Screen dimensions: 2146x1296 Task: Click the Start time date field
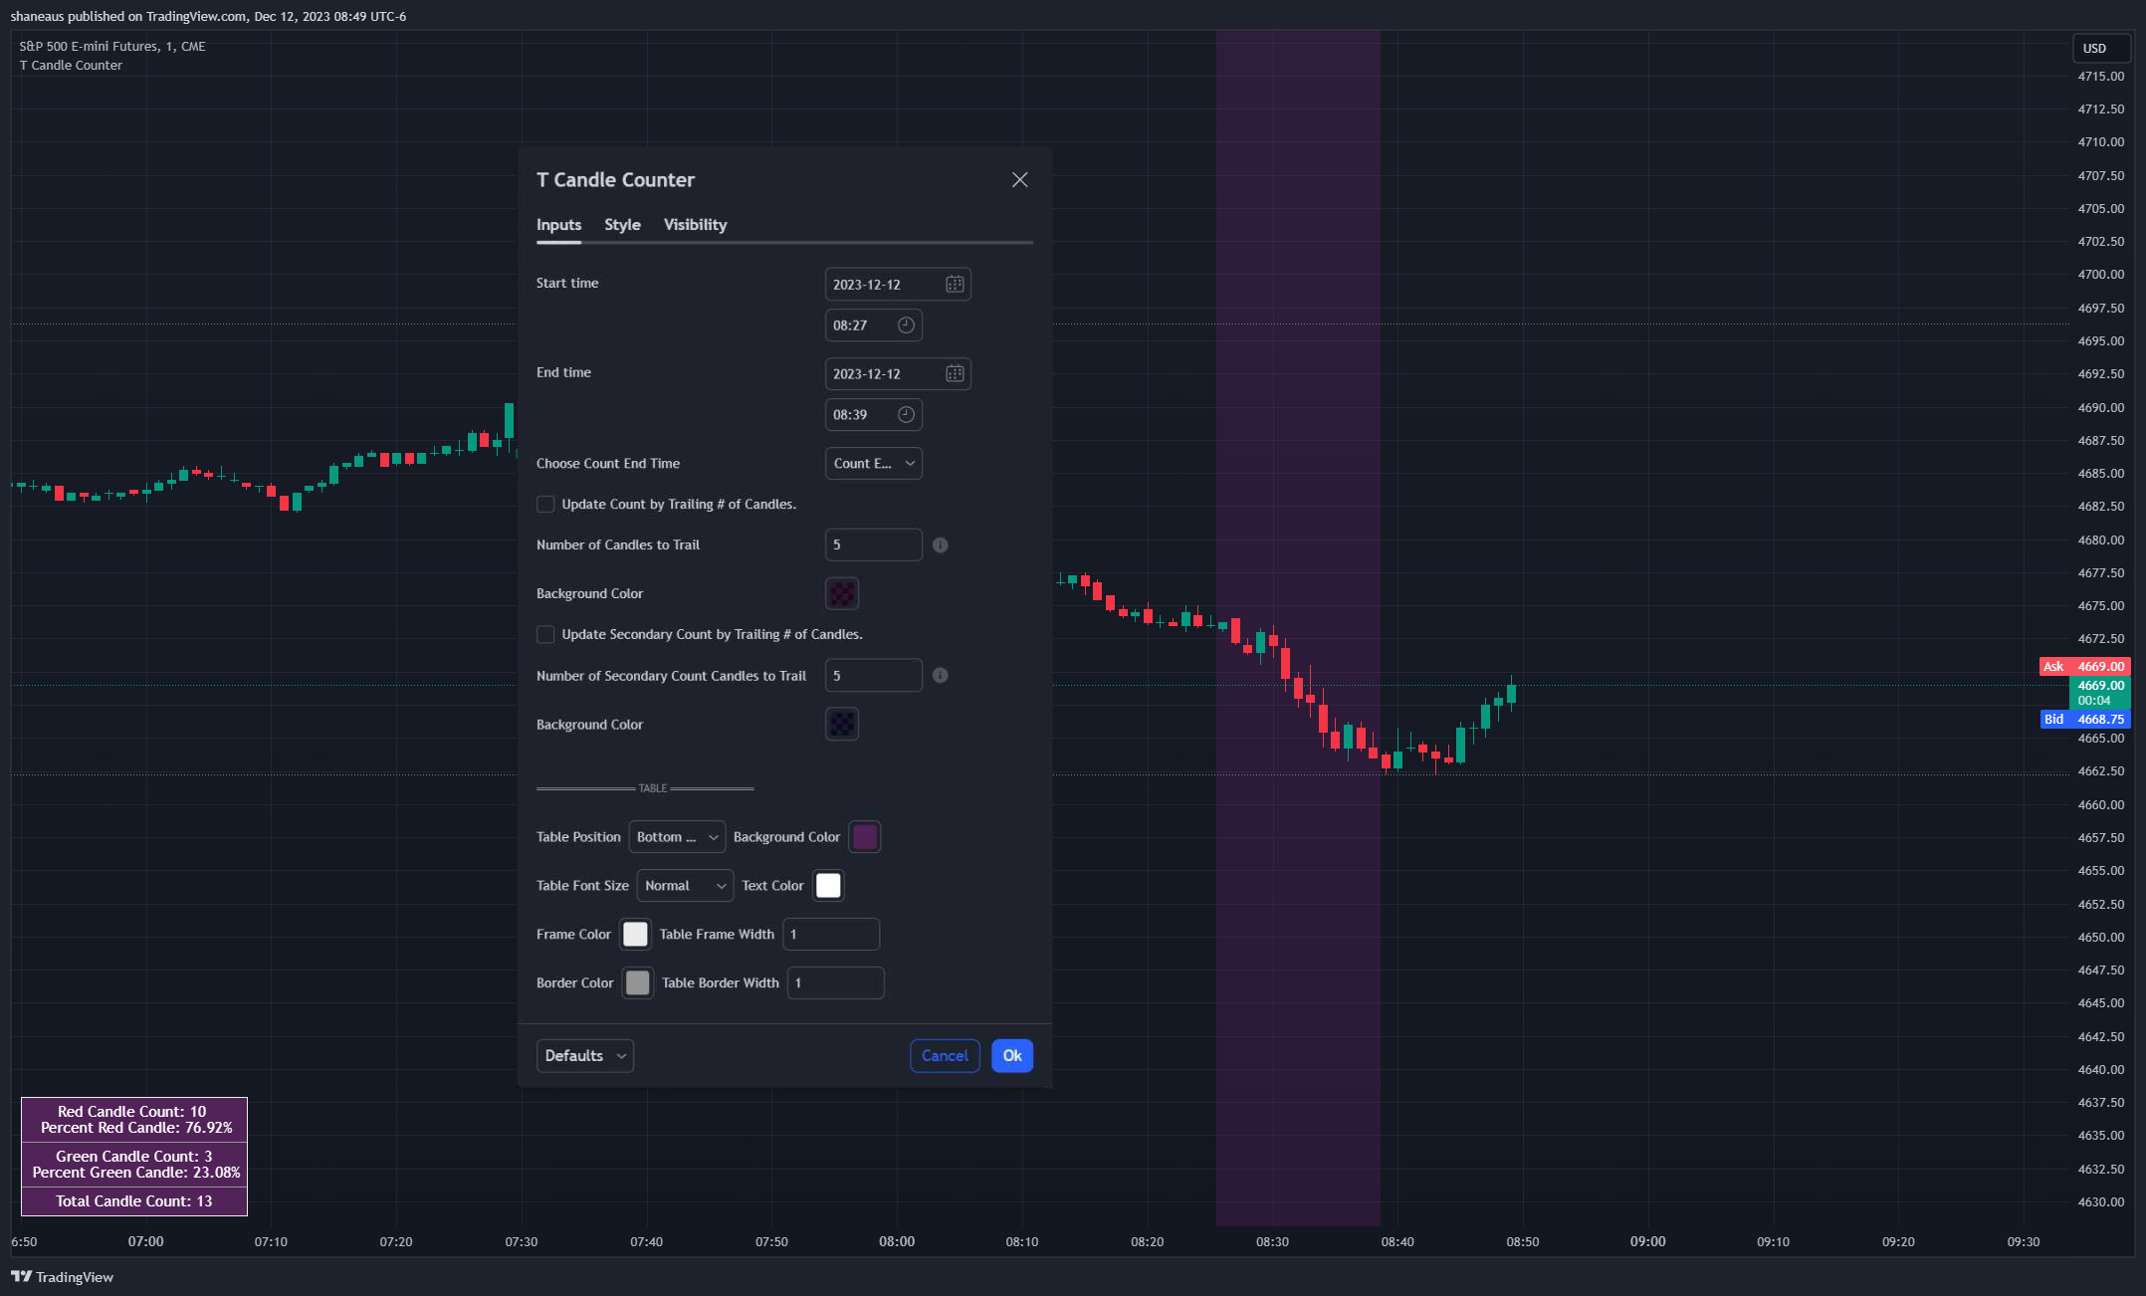[x=898, y=285]
